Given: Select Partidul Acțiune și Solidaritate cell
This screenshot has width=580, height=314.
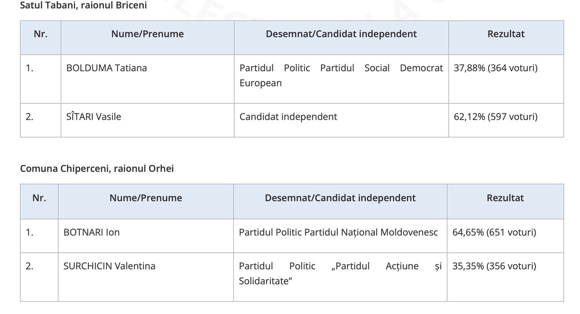Looking at the screenshot, I should click(340, 277).
